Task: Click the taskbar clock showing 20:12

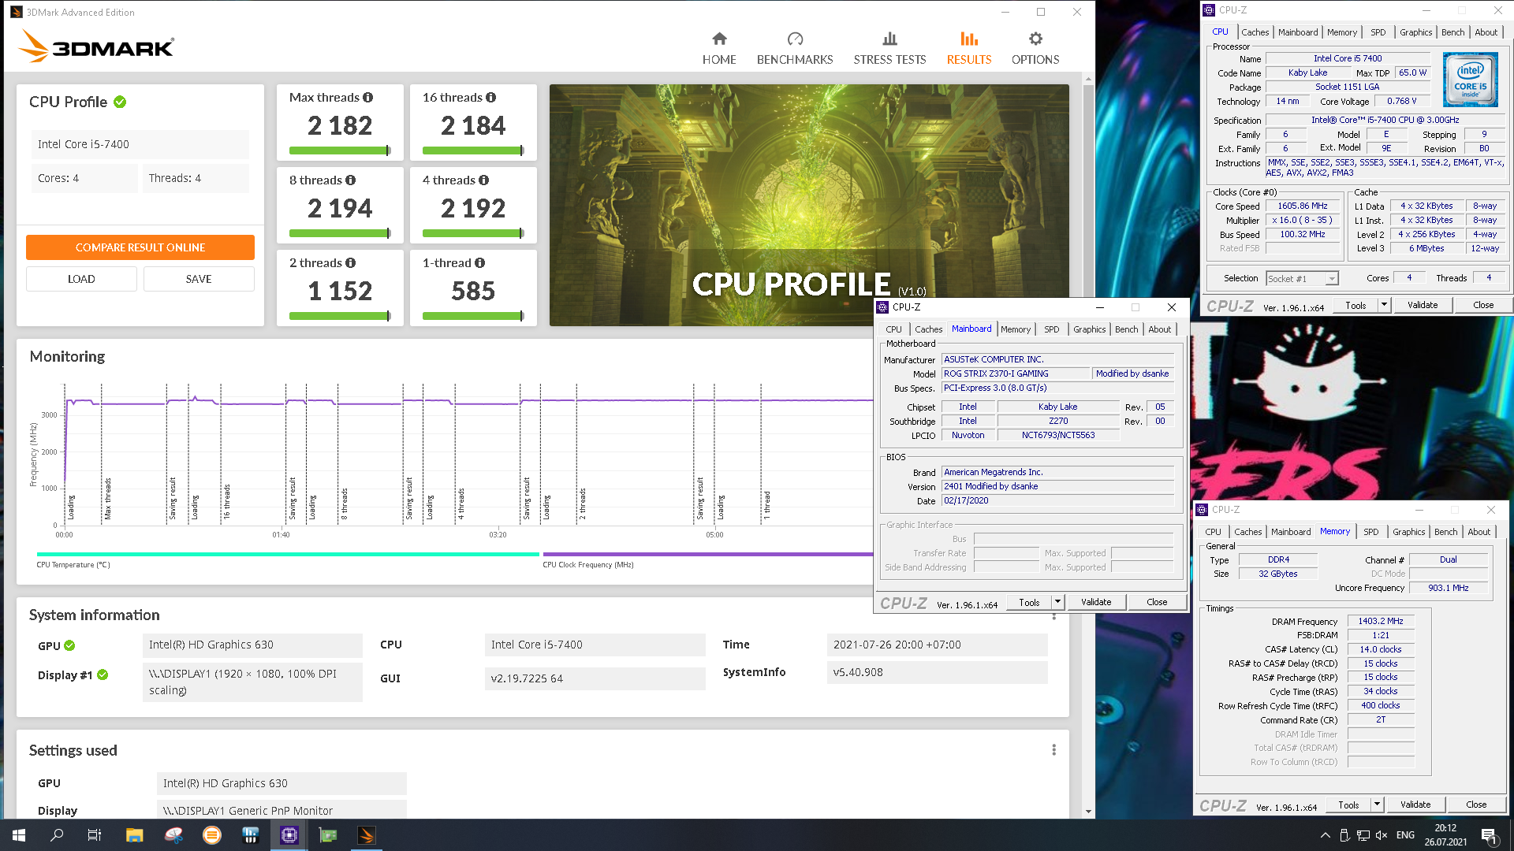Action: pos(1445,835)
